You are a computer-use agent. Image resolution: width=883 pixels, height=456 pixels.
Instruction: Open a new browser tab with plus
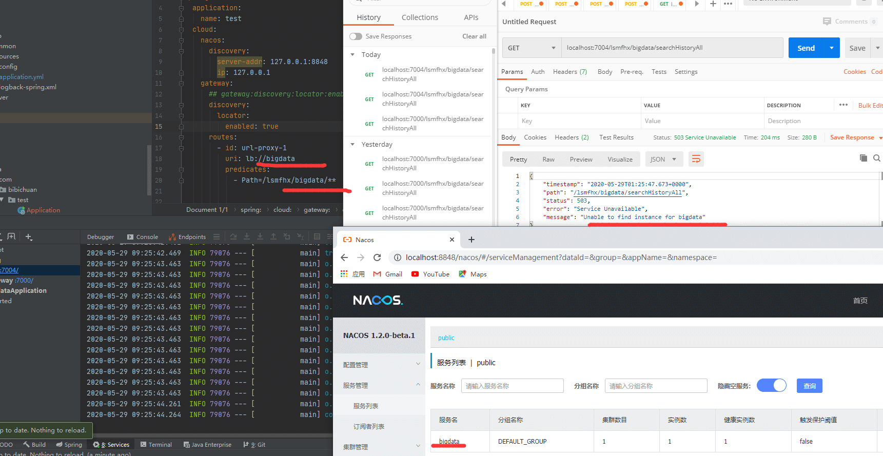coord(472,240)
